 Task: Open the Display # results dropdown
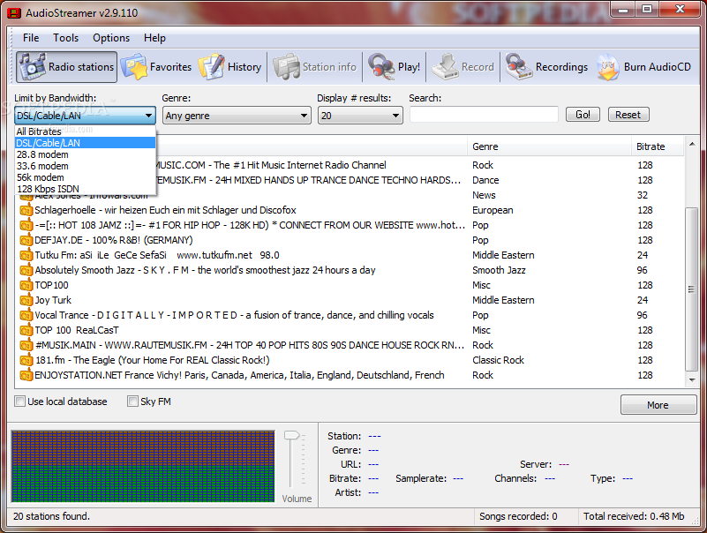click(360, 116)
